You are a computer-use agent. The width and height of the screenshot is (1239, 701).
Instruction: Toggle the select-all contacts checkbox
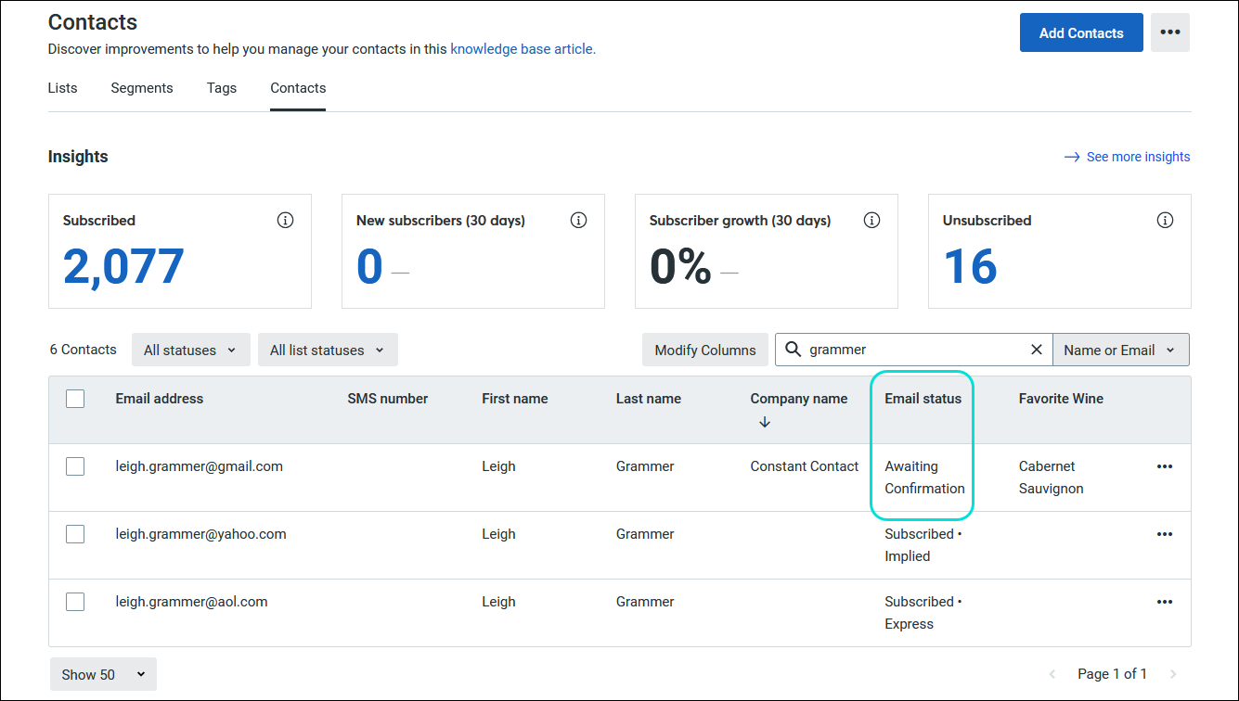tap(75, 399)
